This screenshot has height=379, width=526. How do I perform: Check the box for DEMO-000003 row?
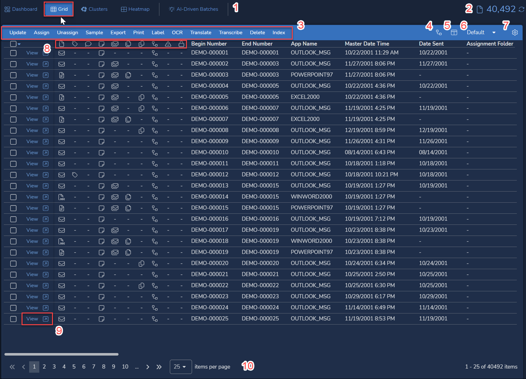(x=13, y=75)
